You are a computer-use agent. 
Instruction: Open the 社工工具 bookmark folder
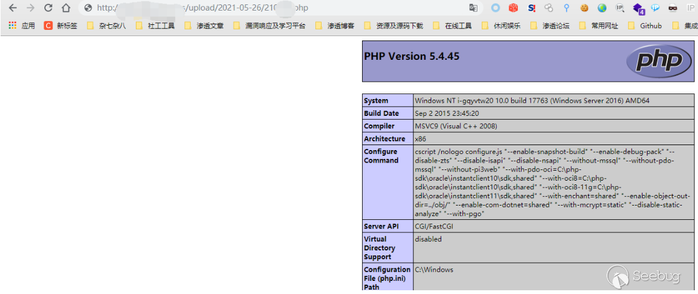(155, 26)
